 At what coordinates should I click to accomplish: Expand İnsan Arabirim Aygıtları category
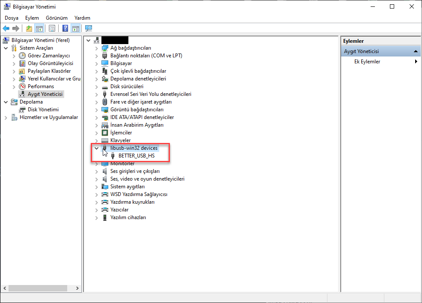[96, 125]
